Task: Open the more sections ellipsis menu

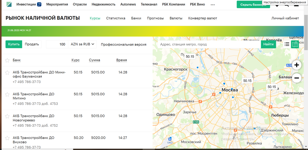Action: coord(213,5)
